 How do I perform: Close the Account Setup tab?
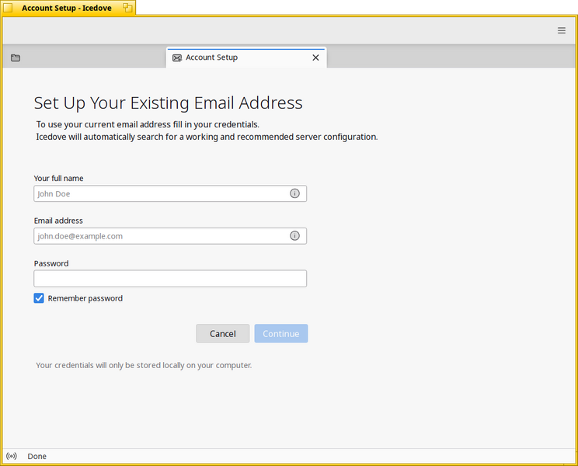click(x=315, y=57)
